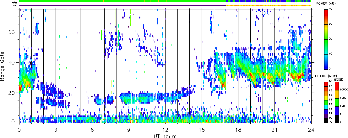Click the x-axis tick label '24'
Image resolution: width=348 pixels, height=138 pixels.
311,130
